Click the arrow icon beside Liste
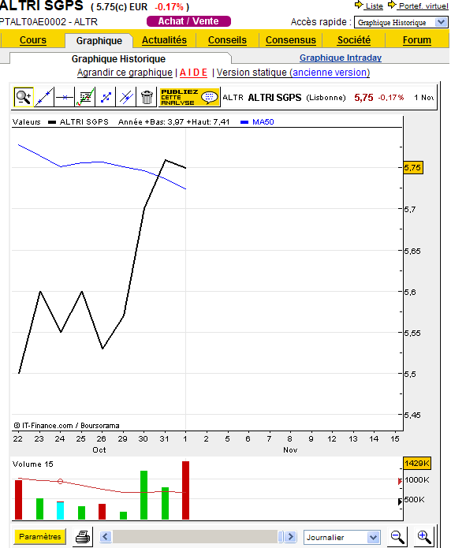 tap(359, 5)
